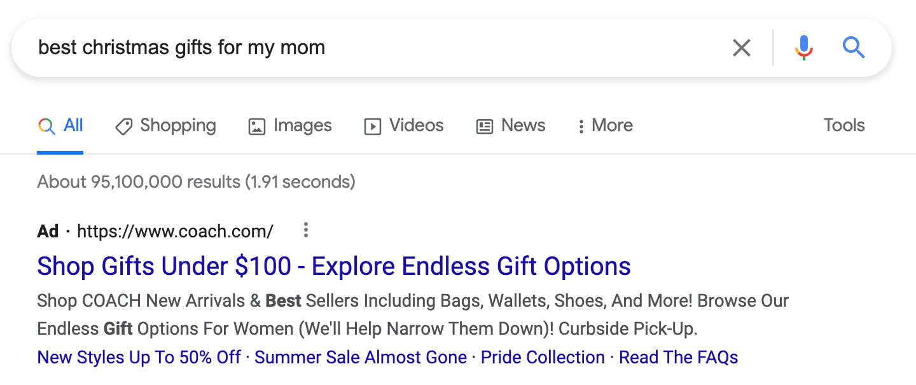Viewport: 916px width, 385px height.
Task: Open the Shop Gifts Under $100 ad headline
Action: 334,266
